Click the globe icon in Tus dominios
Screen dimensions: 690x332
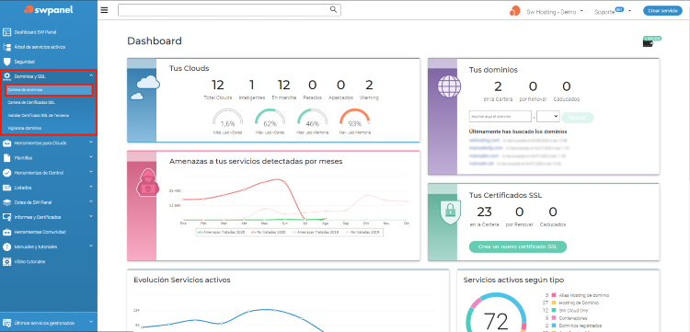coord(449,86)
